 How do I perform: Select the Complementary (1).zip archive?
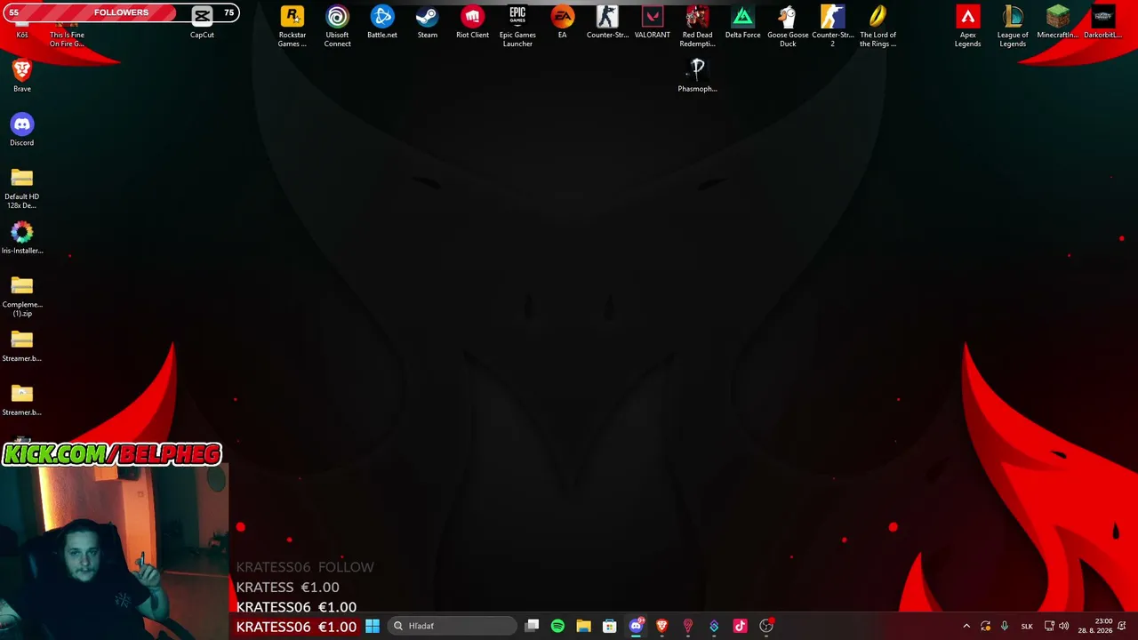22,296
